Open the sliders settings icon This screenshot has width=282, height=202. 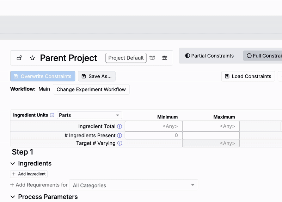165,58
